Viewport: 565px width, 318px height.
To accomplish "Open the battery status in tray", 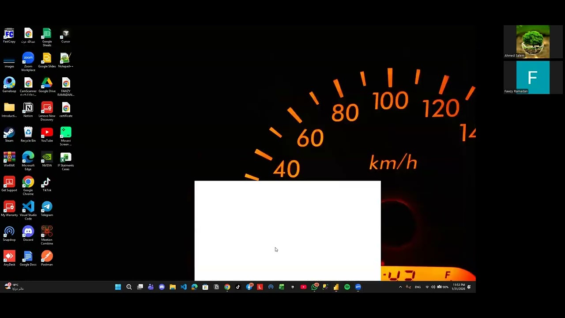I will [442, 287].
